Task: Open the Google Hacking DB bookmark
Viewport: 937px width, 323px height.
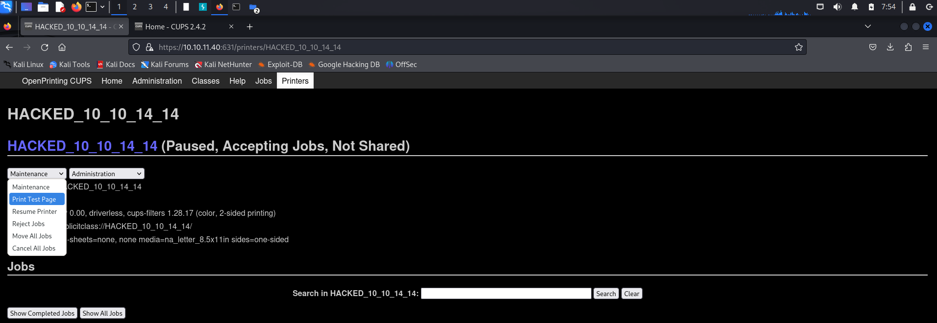Action: 344,65
